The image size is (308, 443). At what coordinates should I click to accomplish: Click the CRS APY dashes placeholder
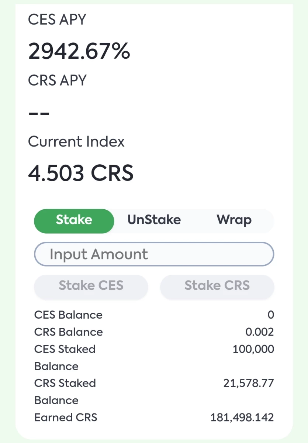click(39, 113)
